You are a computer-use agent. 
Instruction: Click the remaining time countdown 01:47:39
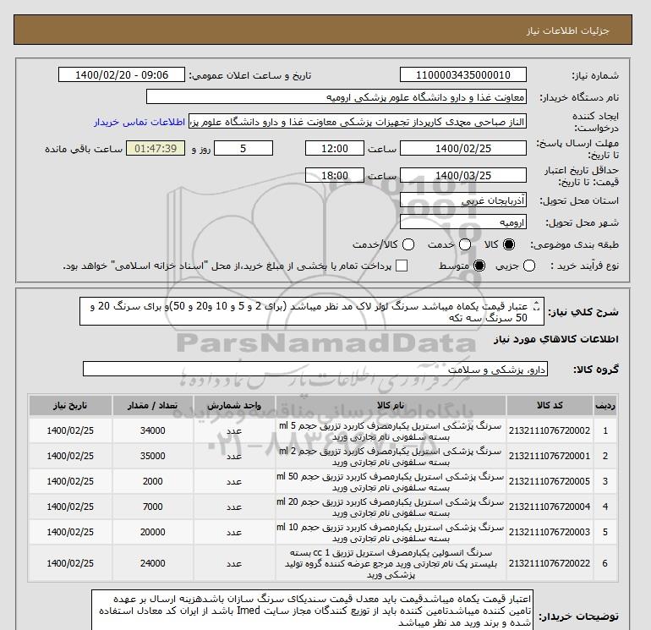(x=156, y=149)
